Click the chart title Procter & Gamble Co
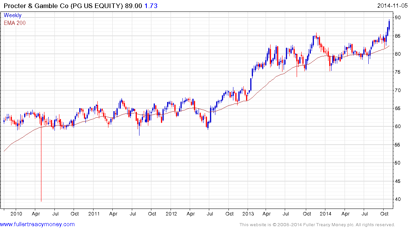This screenshot has height=230, width=412. coord(36,6)
